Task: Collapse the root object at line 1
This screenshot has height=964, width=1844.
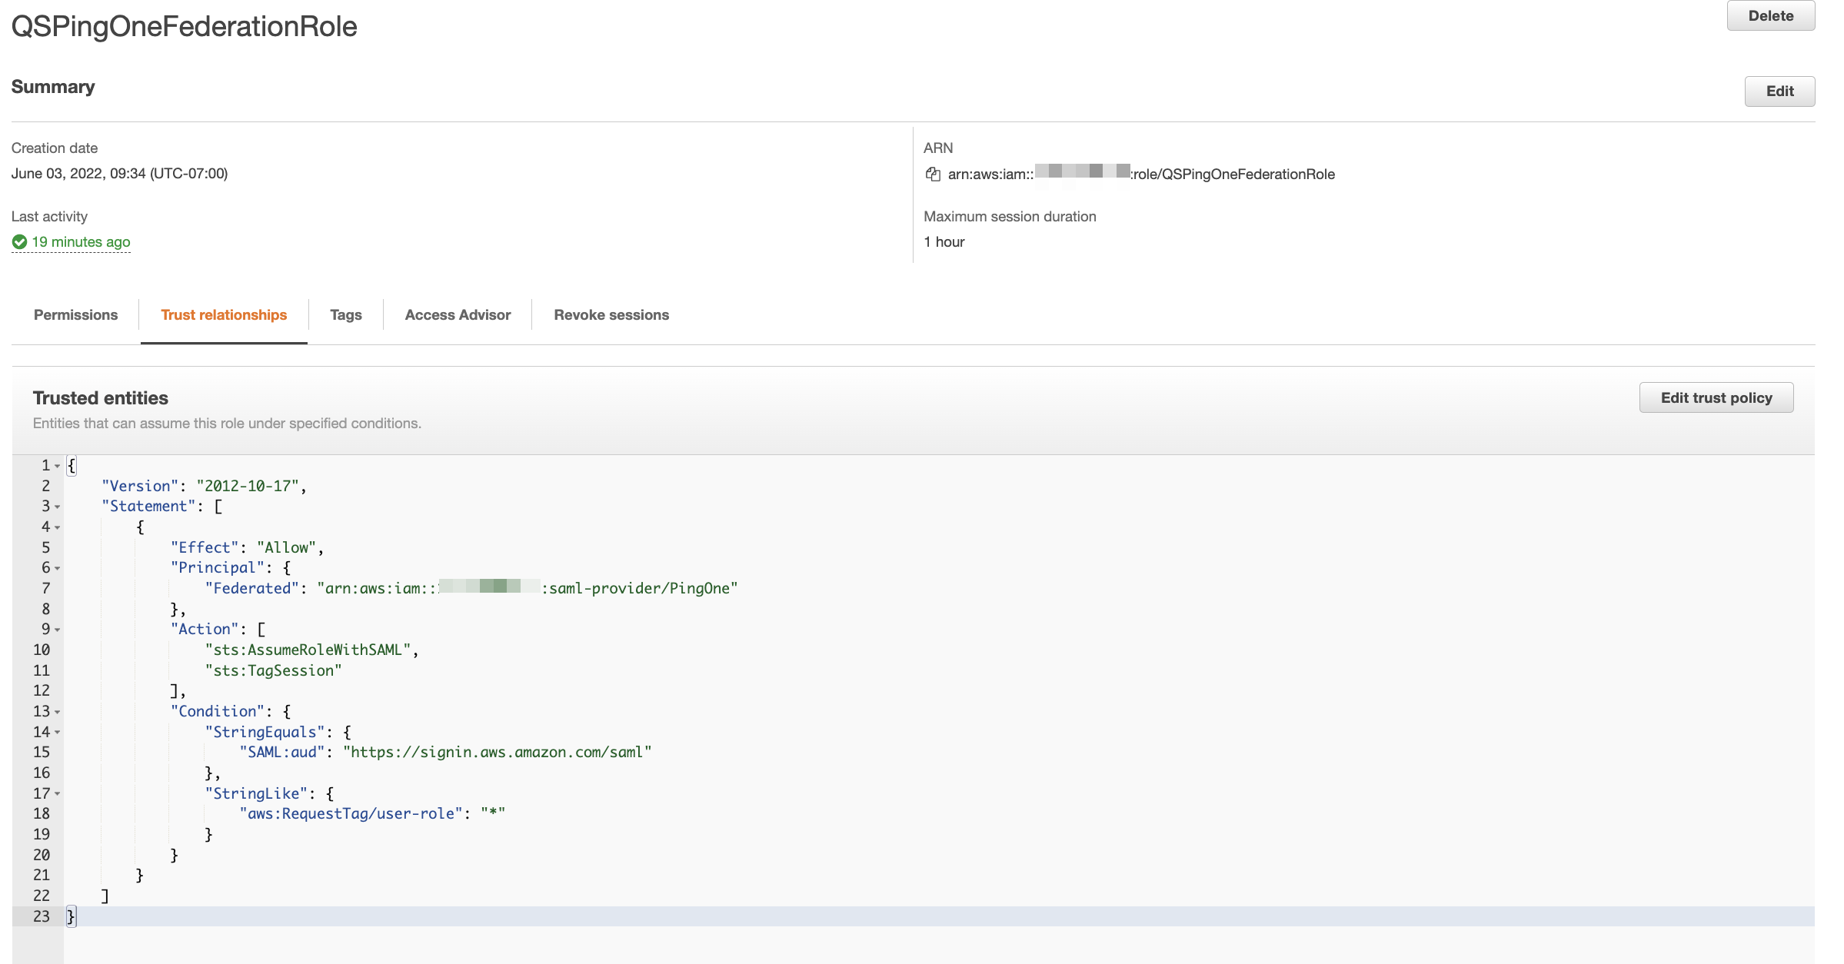Action: [58, 466]
